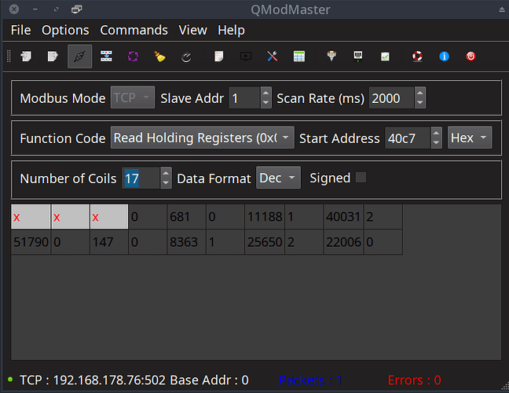Click the Load Session toolbar icon
Screen dimensions: 509x393
tap(26, 57)
